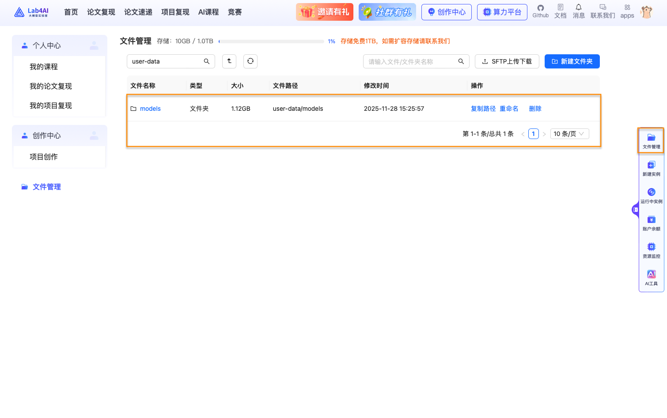Open 运行中实例 from the right sidebar
The width and height of the screenshot is (667, 418).
tap(651, 195)
